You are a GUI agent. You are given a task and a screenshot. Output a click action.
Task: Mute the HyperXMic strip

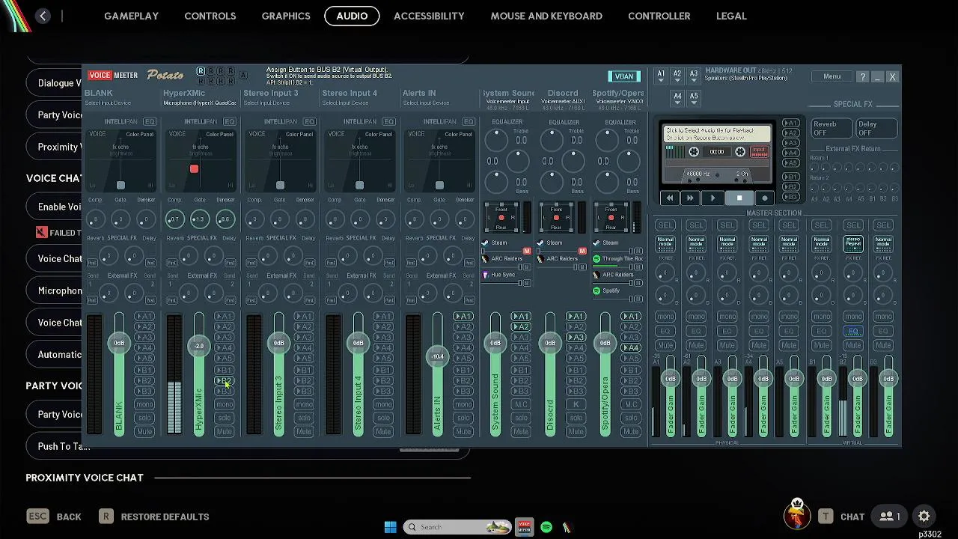point(225,432)
